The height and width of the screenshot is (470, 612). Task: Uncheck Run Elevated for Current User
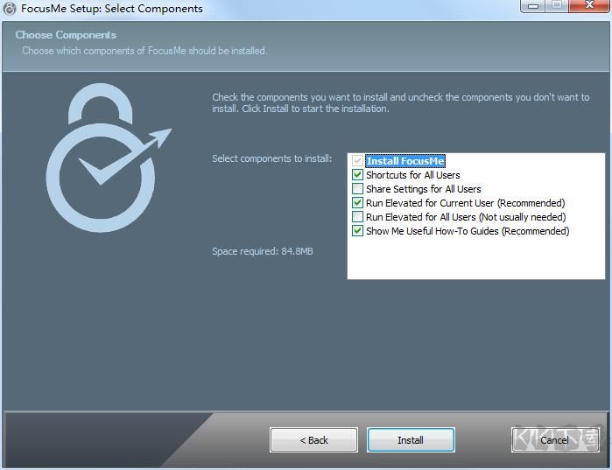(357, 203)
